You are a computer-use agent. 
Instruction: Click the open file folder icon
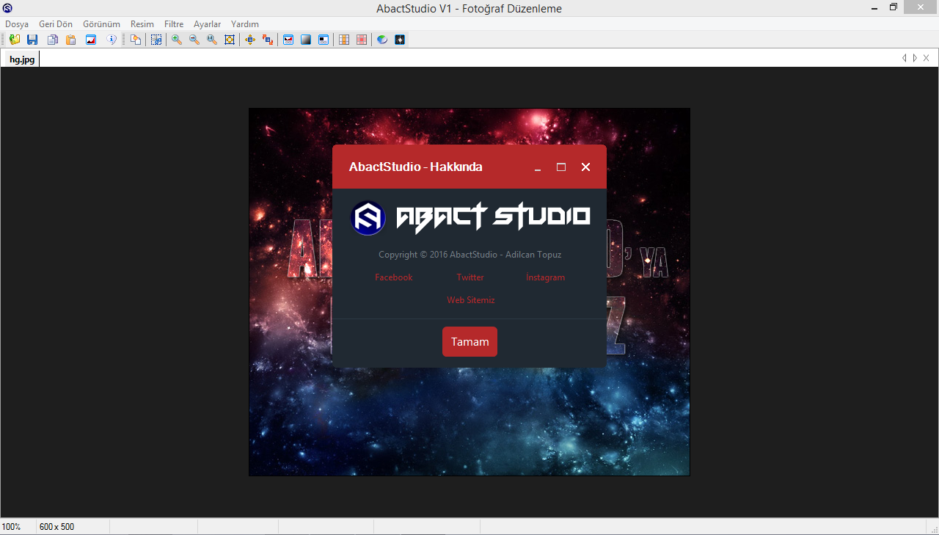click(x=15, y=40)
